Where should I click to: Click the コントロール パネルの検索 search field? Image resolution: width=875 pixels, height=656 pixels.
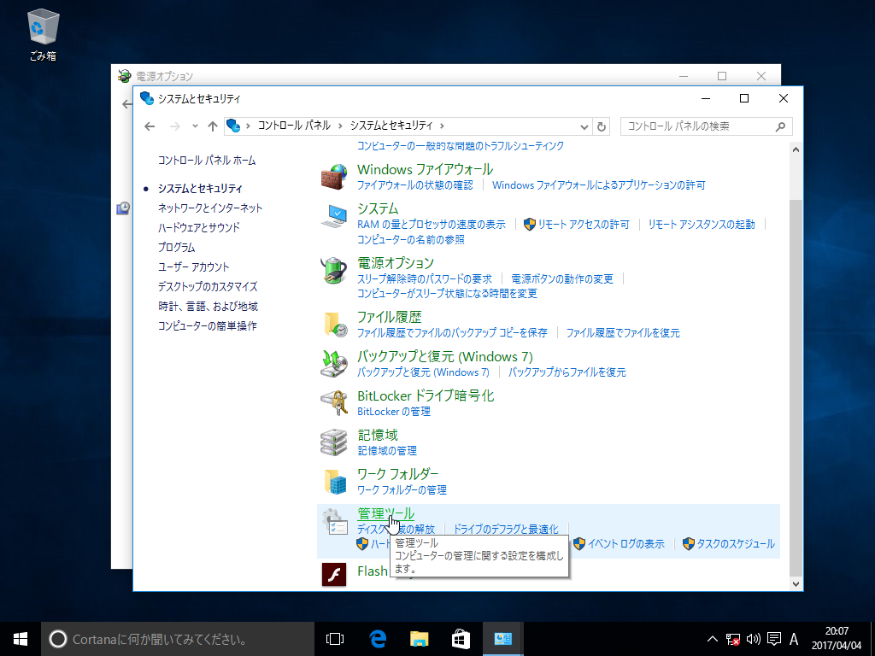click(x=706, y=126)
